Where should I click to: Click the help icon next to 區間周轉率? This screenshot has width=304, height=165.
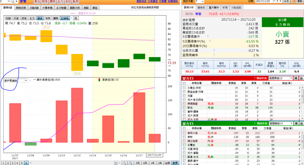[214, 55]
